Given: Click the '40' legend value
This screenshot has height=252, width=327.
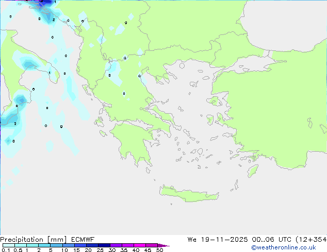Looking at the screenshot, I should [x=136, y=250].
